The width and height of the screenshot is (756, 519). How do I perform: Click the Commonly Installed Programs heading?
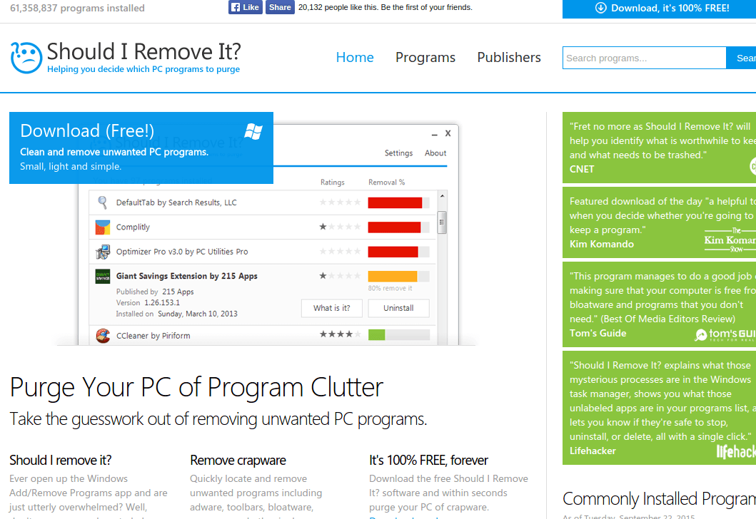659,499
